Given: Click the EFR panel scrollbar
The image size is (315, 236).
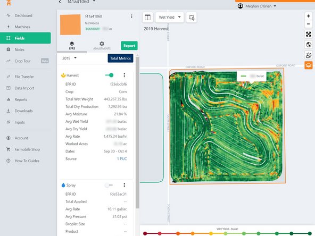Looking at the screenshot, I should tap(137, 132).
